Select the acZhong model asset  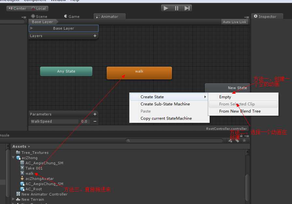pyautogui.click(x=27, y=158)
